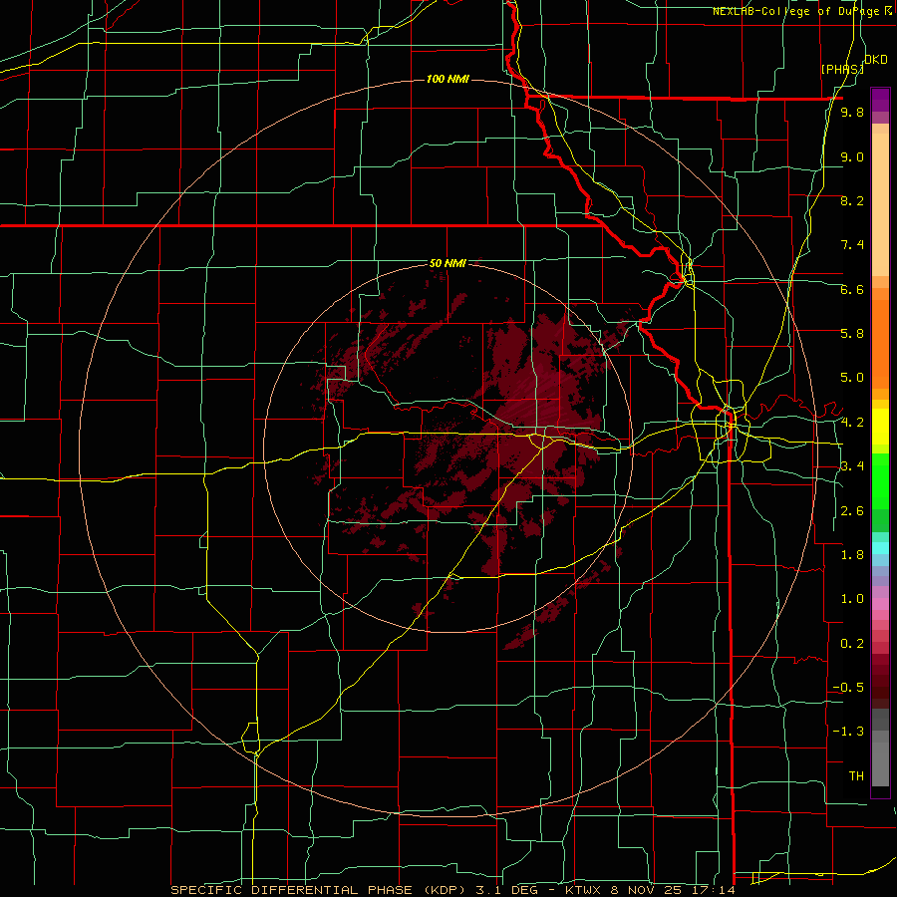Click the orange segment of the color bar

(x=880, y=343)
